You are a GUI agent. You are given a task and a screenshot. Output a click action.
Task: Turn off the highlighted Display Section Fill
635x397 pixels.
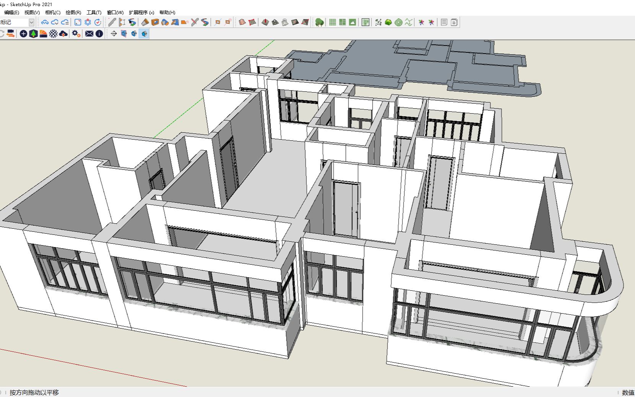coord(144,34)
